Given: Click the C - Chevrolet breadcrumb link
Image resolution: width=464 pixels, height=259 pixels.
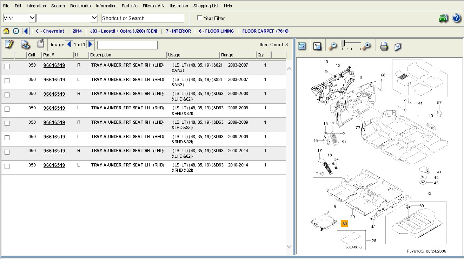Looking at the screenshot, I should pos(50,31).
